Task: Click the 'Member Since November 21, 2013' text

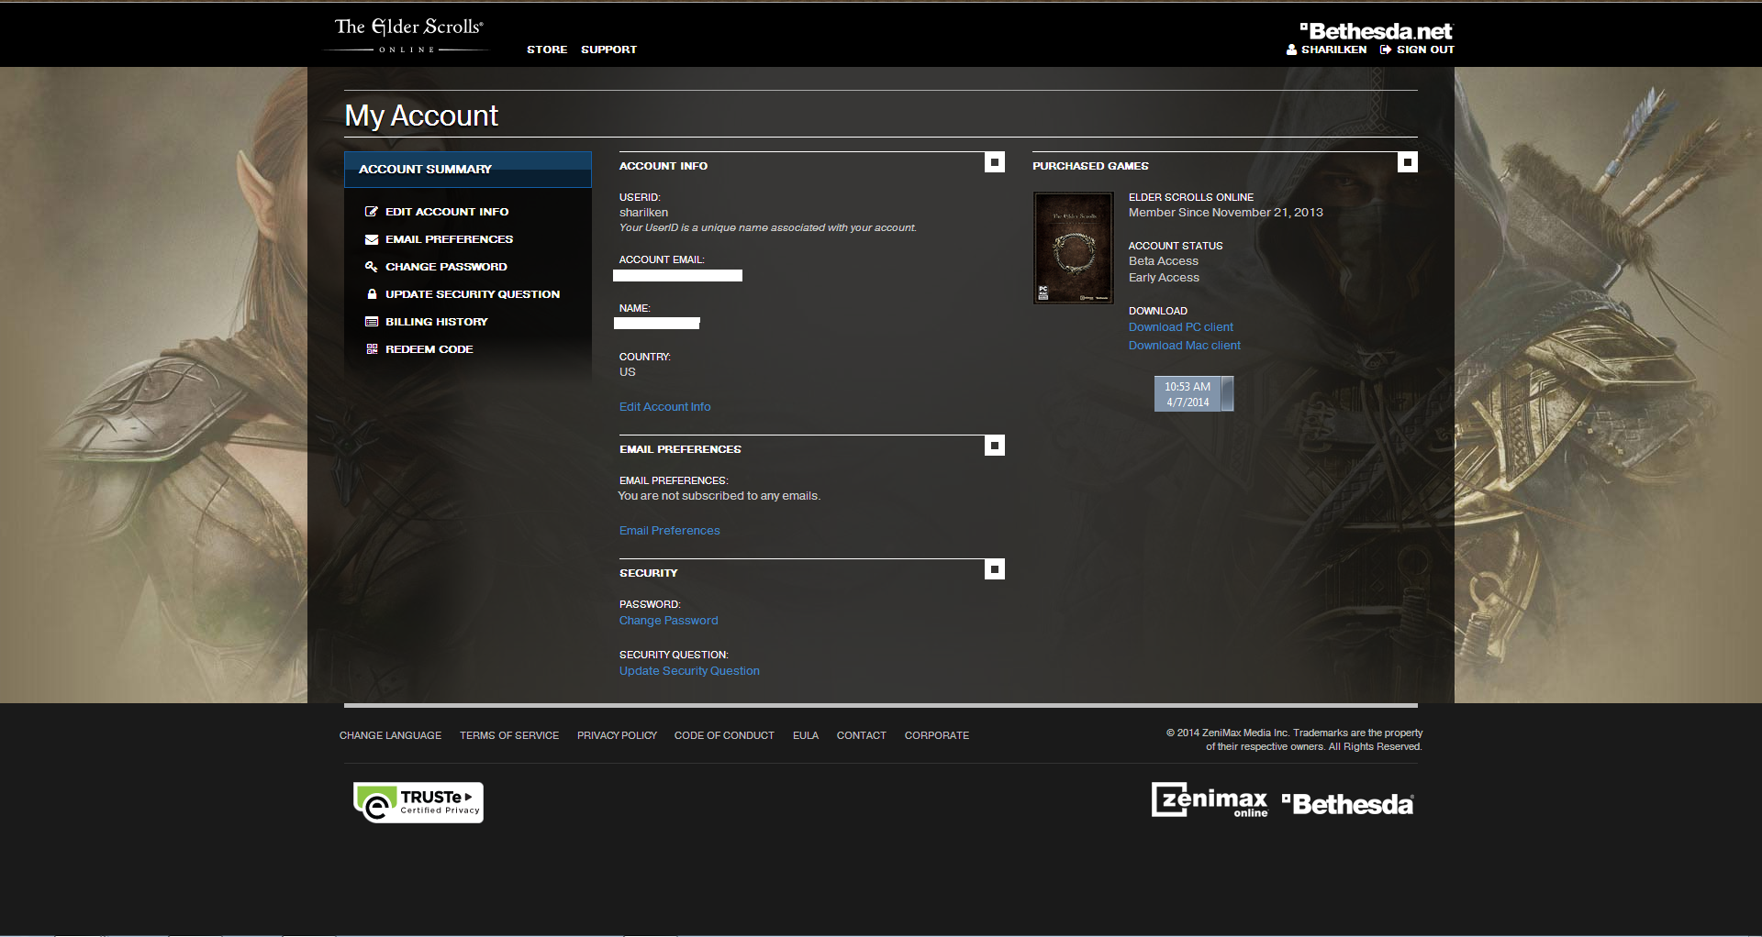Action: pos(1226,213)
